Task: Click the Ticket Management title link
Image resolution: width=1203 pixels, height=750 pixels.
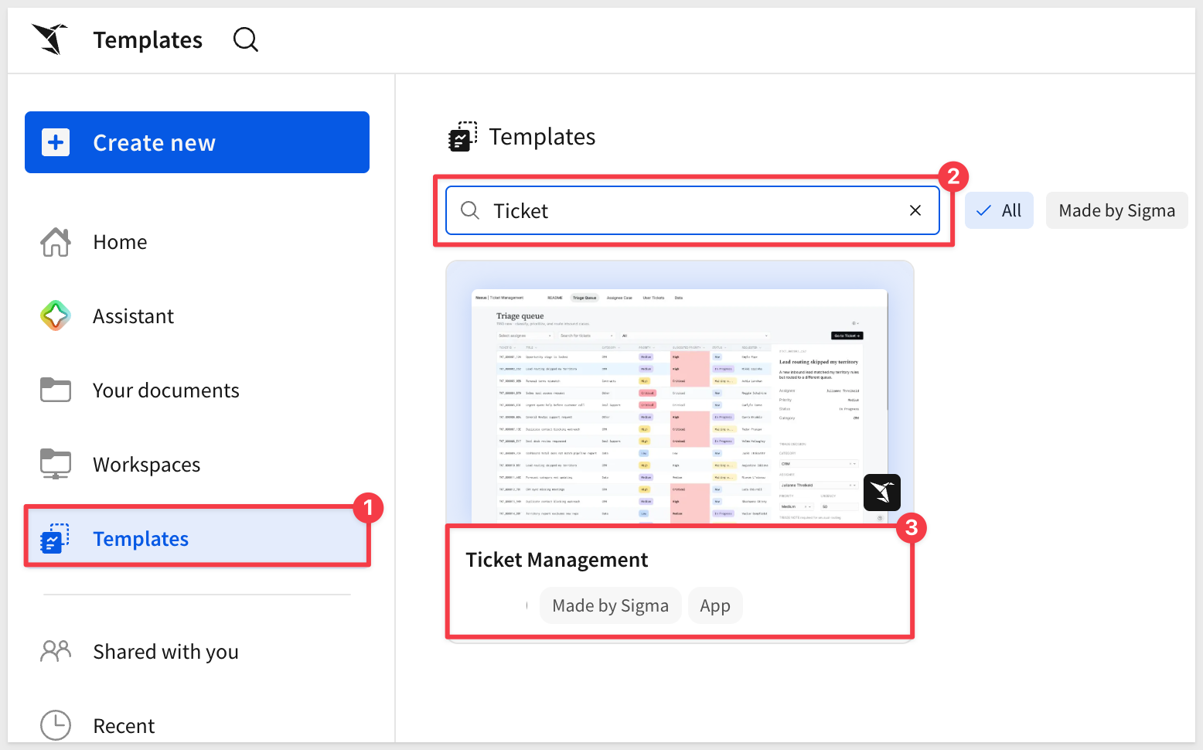Action: pyautogui.click(x=557, y=560)
